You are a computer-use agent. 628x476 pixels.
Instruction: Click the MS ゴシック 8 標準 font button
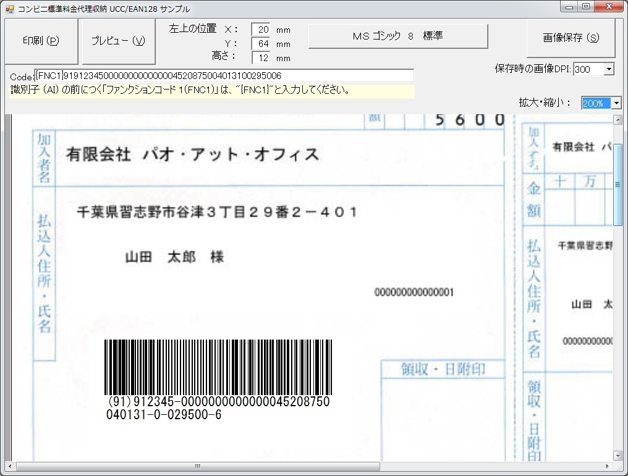click(398, 36)
